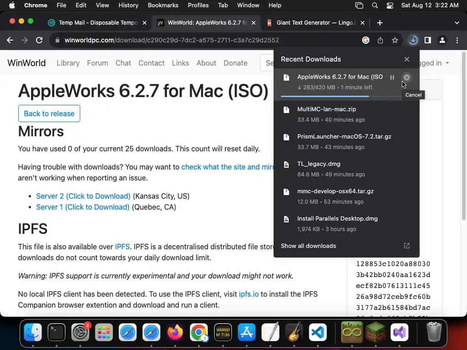Viewport: 467px width, 350px height.
Task: Open Launchpad from the Dock
Action: (104, 332)
